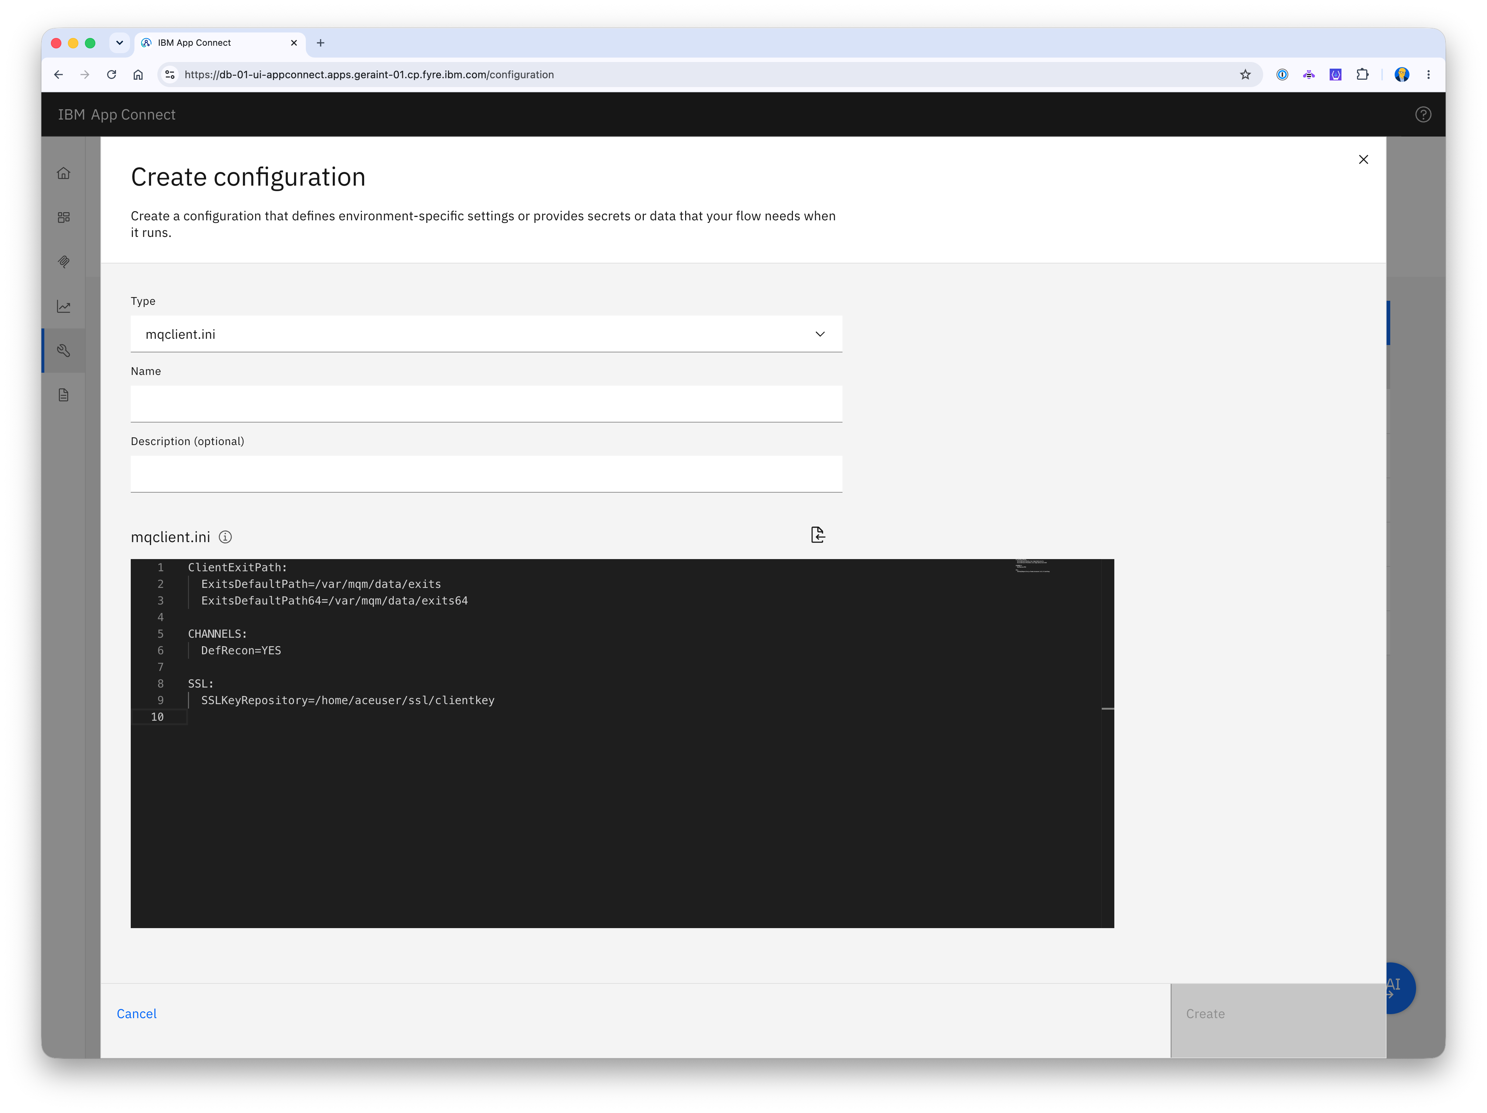Select the IBM App Connect browser tab
This screenshot has width=1487, height=1113.
tap(220, 43)
